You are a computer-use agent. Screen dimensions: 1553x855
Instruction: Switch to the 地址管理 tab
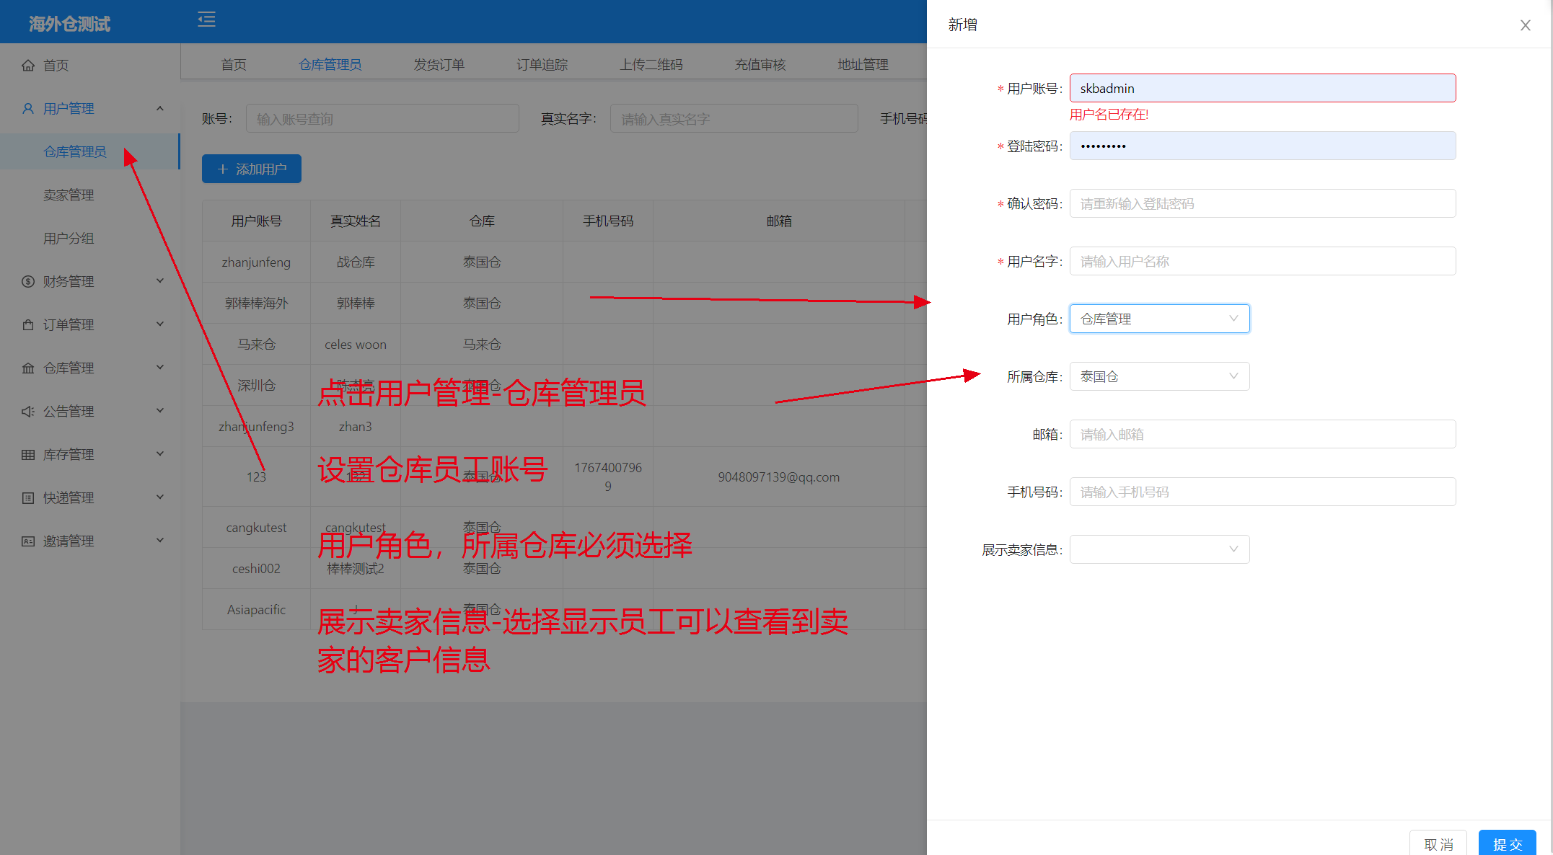point(863,65)
